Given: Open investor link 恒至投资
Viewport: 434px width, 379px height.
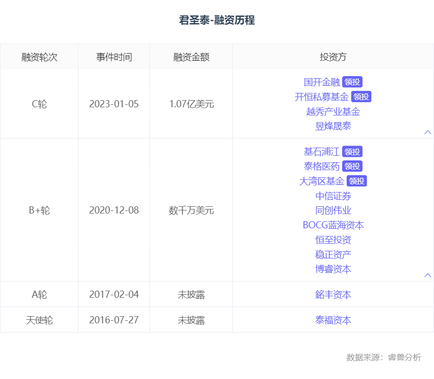Looking at the screenshot, I should [x=333, y=240].
